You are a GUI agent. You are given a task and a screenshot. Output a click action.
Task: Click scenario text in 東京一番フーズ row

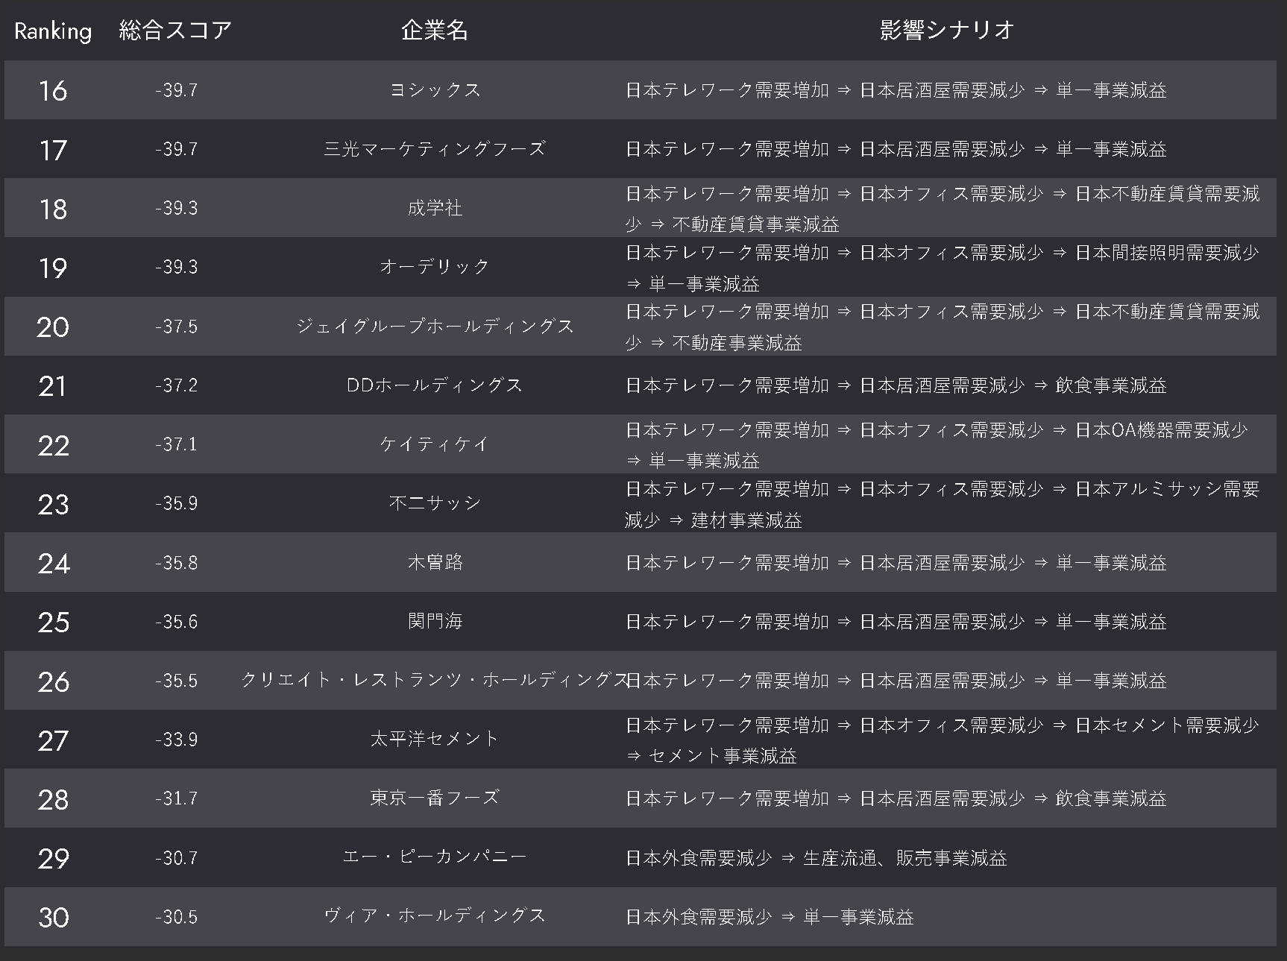pyautogui.click(x=896, y=798)
